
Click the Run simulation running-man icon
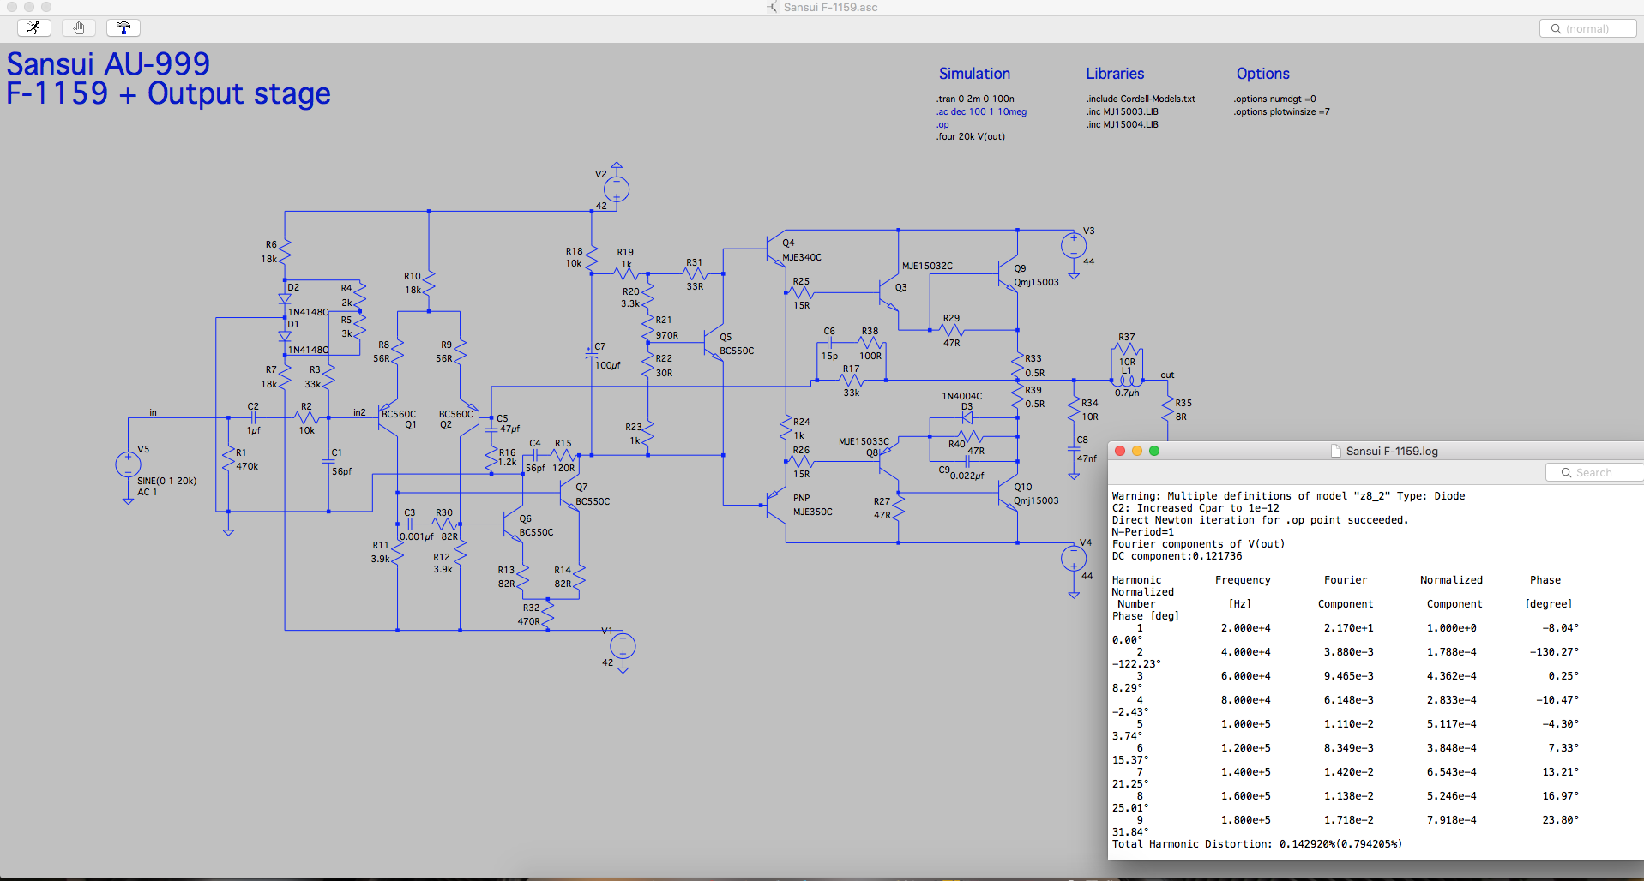tap(34, 27)
